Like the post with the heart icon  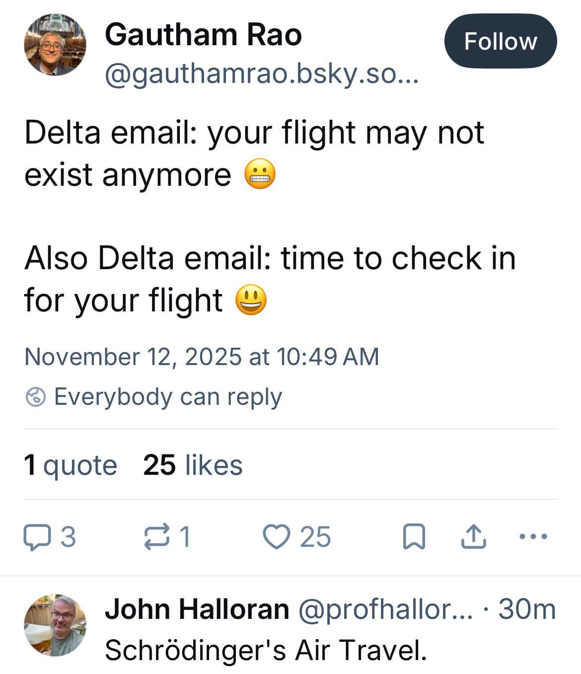point(276,537)
